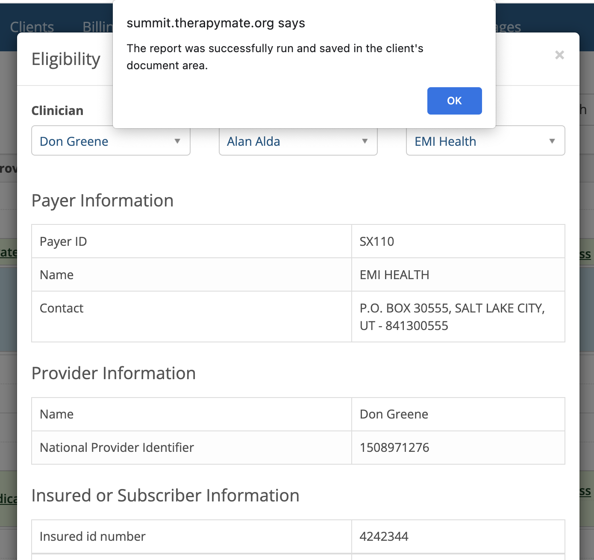
Task: Click the payer dropdown chevron beside EMI Health
Action: tap(552, 141)
